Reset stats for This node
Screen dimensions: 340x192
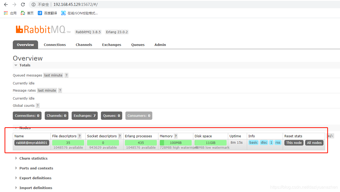pos(294,143)
